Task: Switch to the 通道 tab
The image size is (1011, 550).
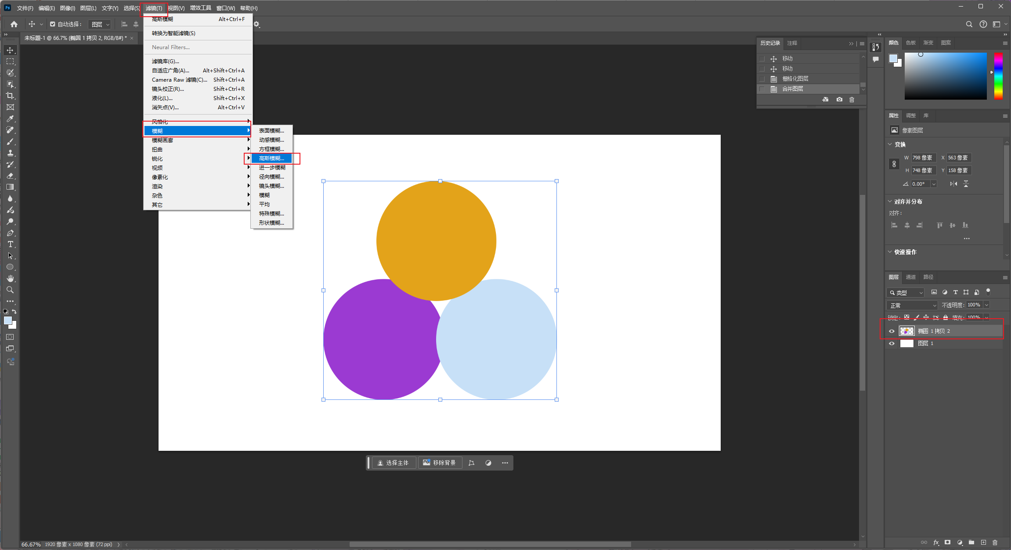Action: tap(910, 277)
